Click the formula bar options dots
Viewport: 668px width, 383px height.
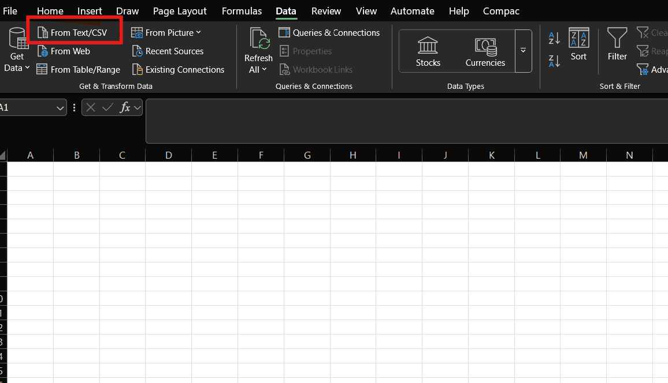coord(74,107)
